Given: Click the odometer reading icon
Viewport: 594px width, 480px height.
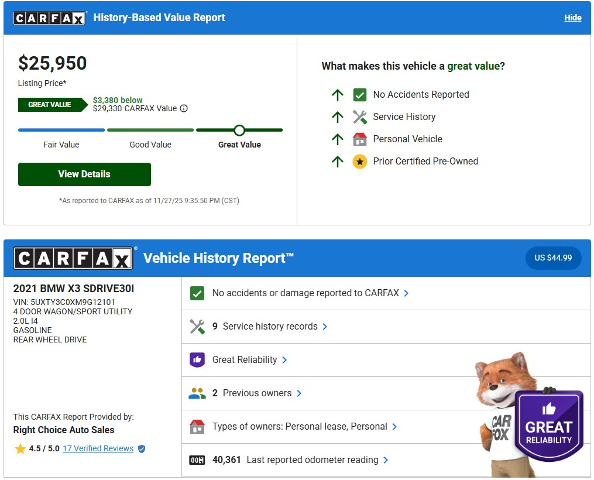Looking at the screenshot, I should 197,460.
